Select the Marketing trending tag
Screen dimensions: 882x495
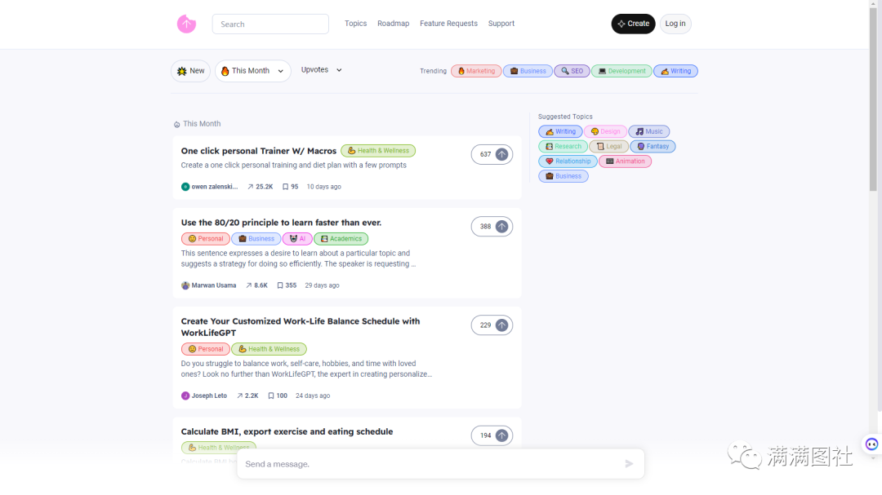pyautogui.click(x=476, y=71)
